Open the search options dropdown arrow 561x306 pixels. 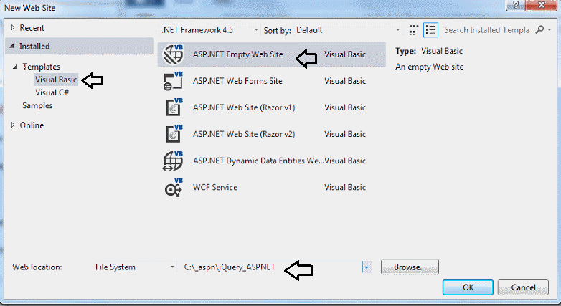[550, 29]
